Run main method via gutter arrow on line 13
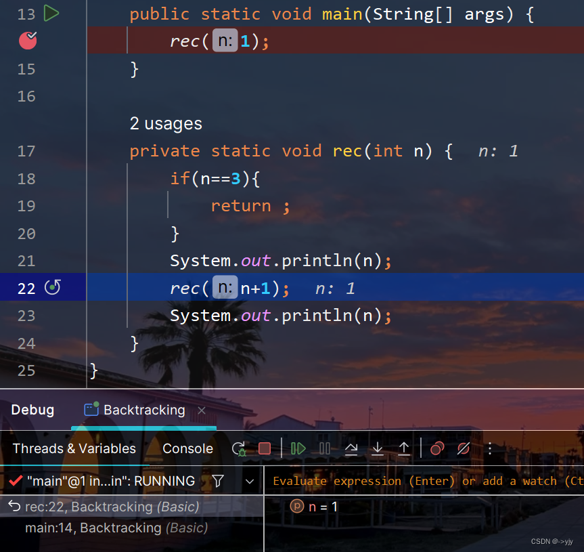 (51, 14)
